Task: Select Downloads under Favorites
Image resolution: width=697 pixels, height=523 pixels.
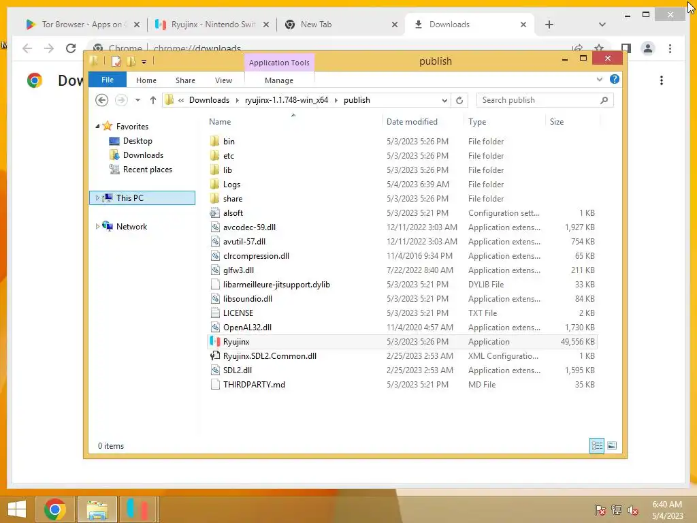Action: [x=143, y=155]
